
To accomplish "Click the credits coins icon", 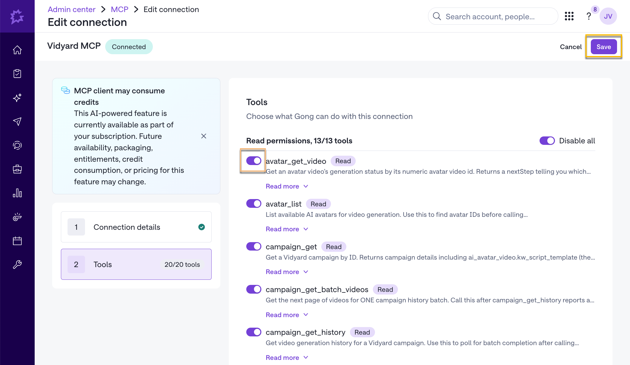I will tap(65, 90).
